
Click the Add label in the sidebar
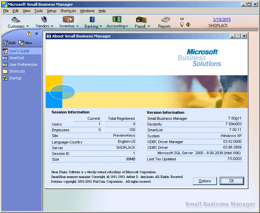12,43
